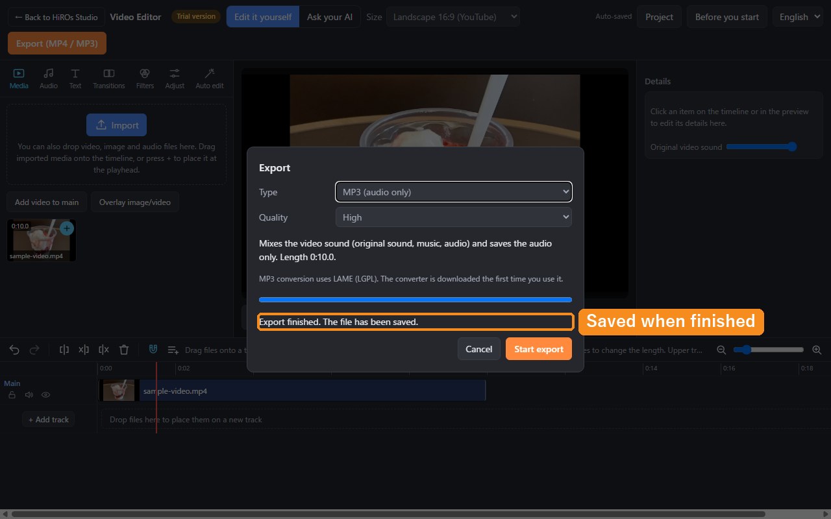The width and height of the screenshot is (831, 519).
Task: Go to the Transitions tab
Action: [x=109, y=78]
